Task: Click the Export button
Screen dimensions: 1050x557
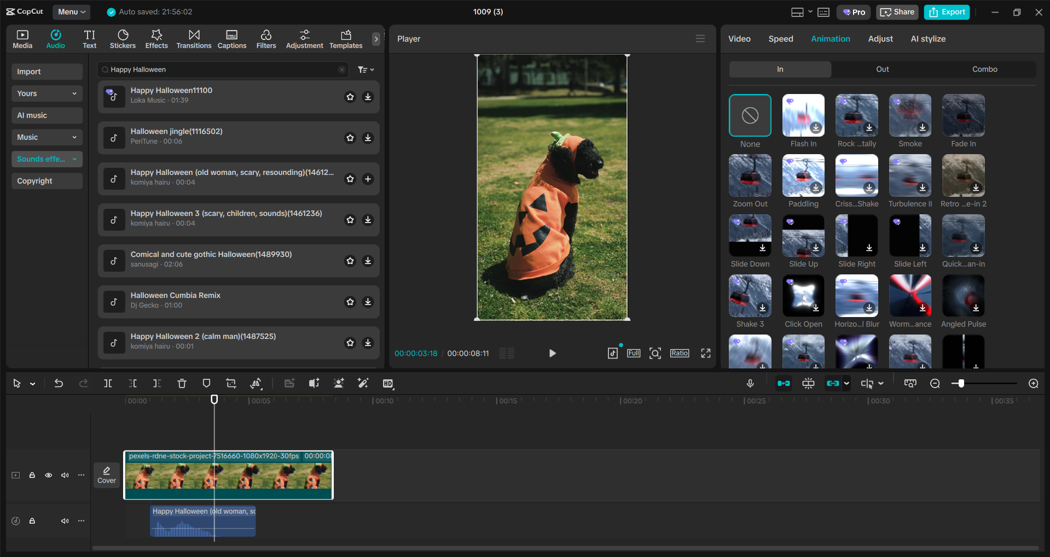Action: coord(946,11)
